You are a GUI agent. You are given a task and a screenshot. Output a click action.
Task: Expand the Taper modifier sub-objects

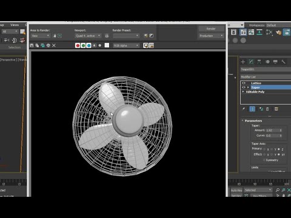(x=248, y=87)
